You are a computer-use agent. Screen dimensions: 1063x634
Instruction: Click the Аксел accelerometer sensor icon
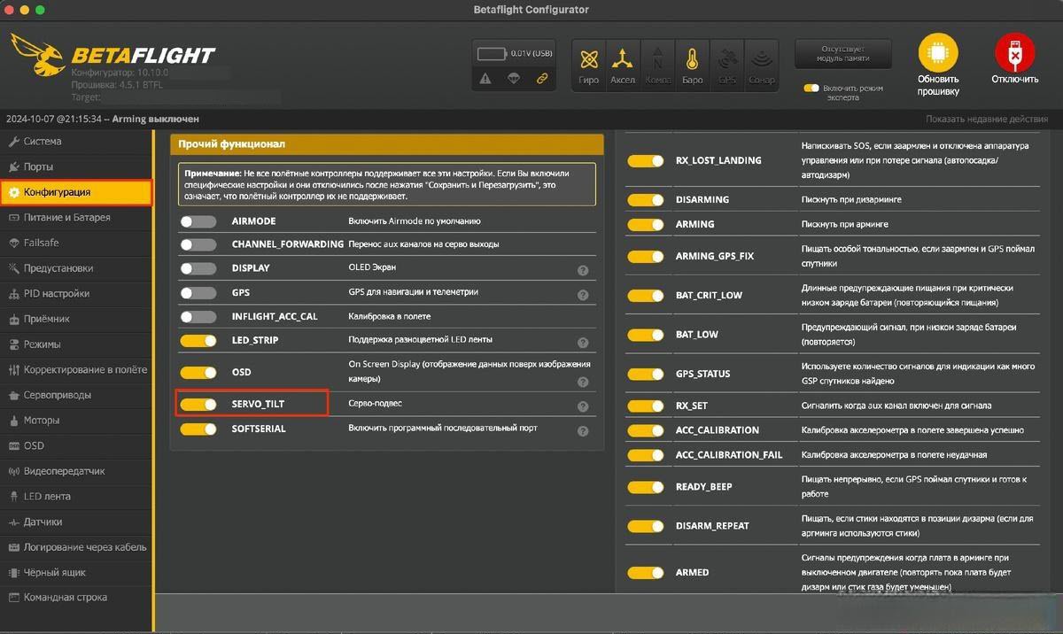[624, 64]
